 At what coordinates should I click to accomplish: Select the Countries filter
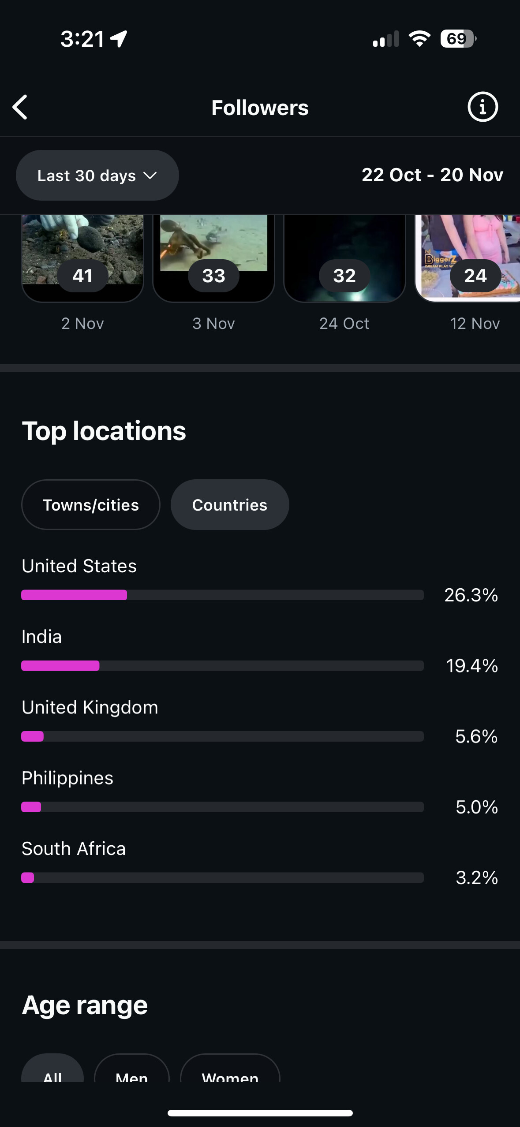230,505
